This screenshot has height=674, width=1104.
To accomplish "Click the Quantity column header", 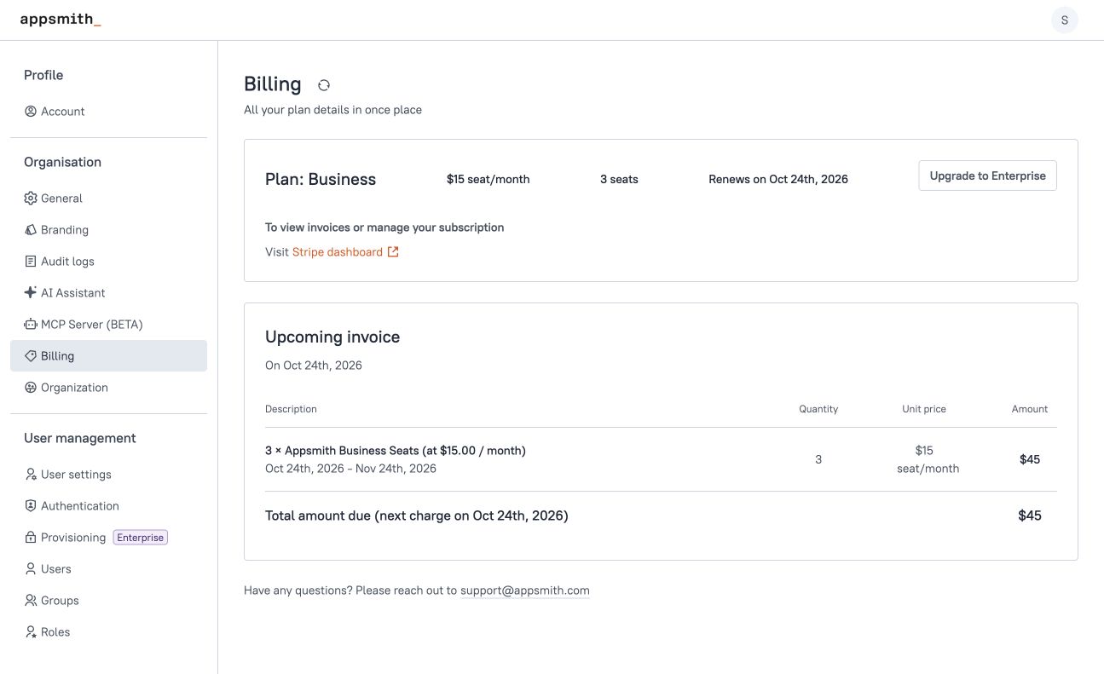I will click(818, 409).
